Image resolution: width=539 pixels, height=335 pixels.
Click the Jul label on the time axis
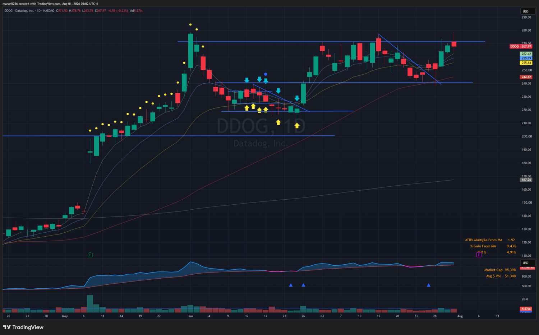322,316
